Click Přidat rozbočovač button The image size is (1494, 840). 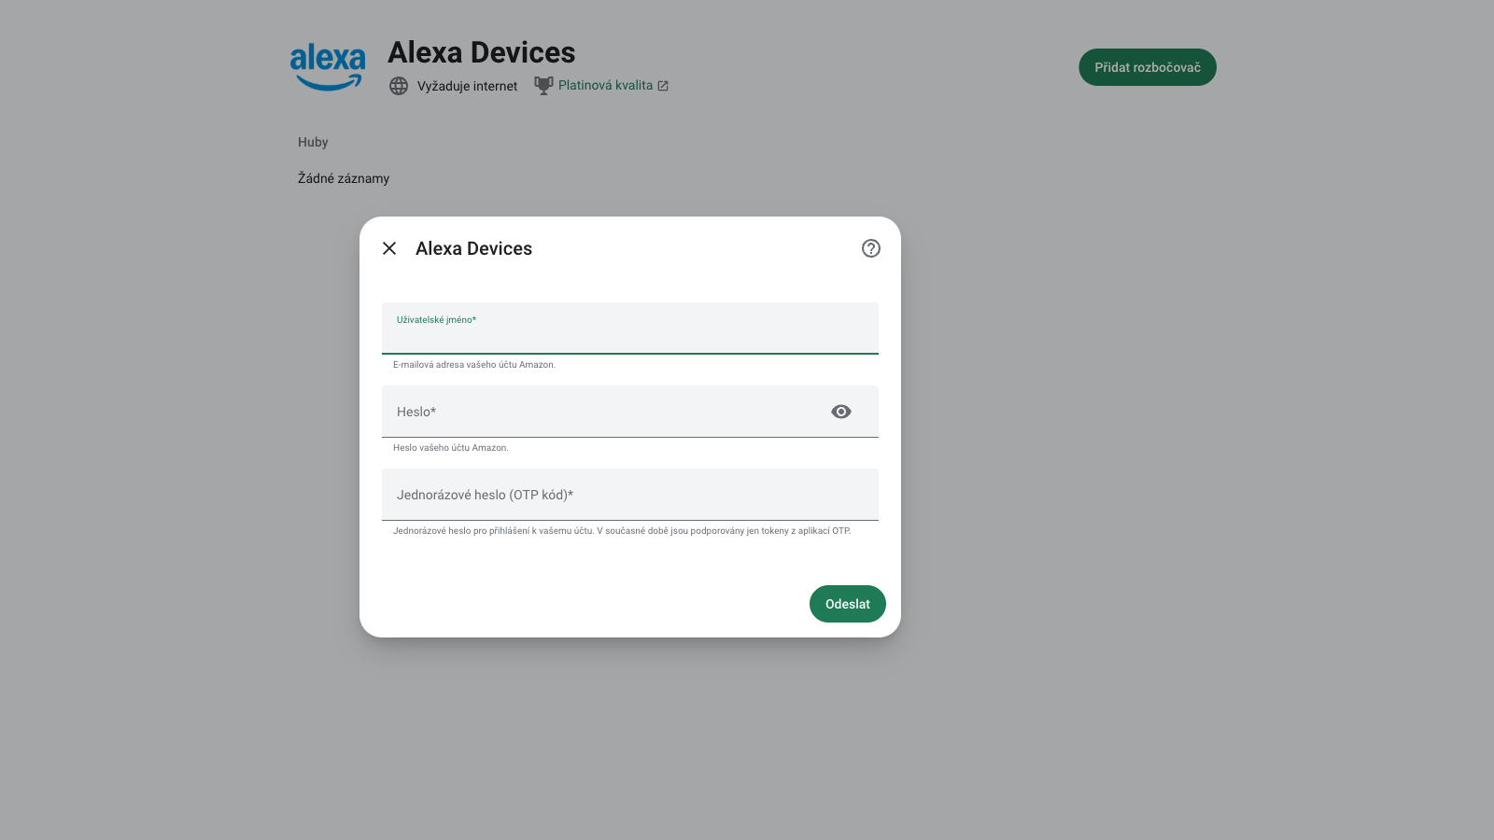[x=1148, y=67]
